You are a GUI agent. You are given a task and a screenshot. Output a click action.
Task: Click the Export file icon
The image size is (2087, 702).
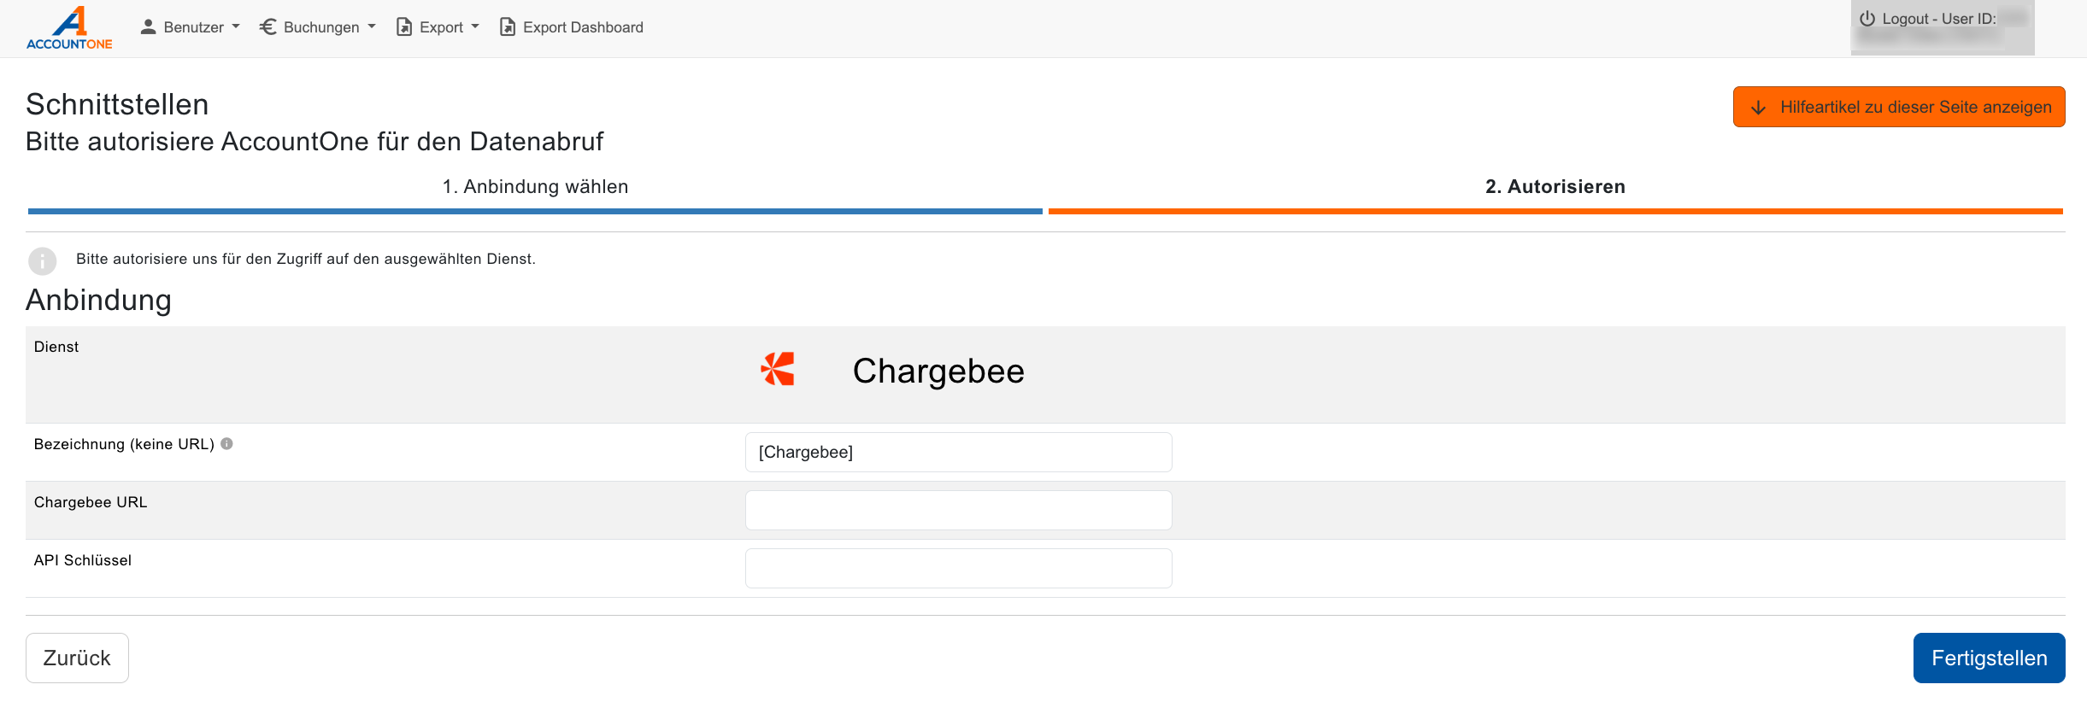pyautogui.click(x=404, y=27)
